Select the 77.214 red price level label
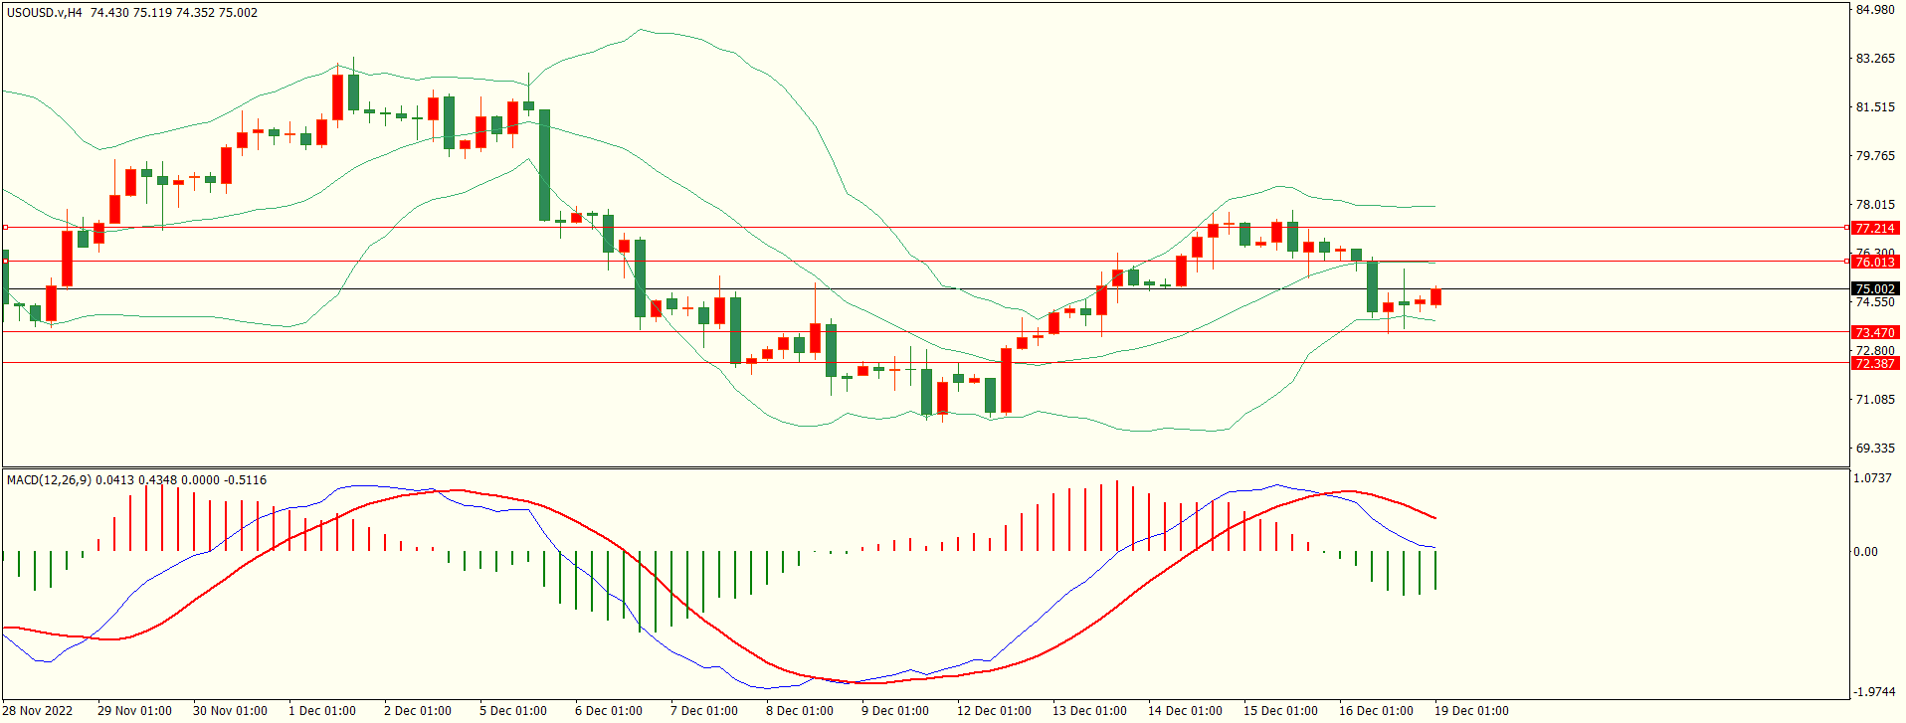Viewport: 1906px width, 723px height. (1874, 229)
